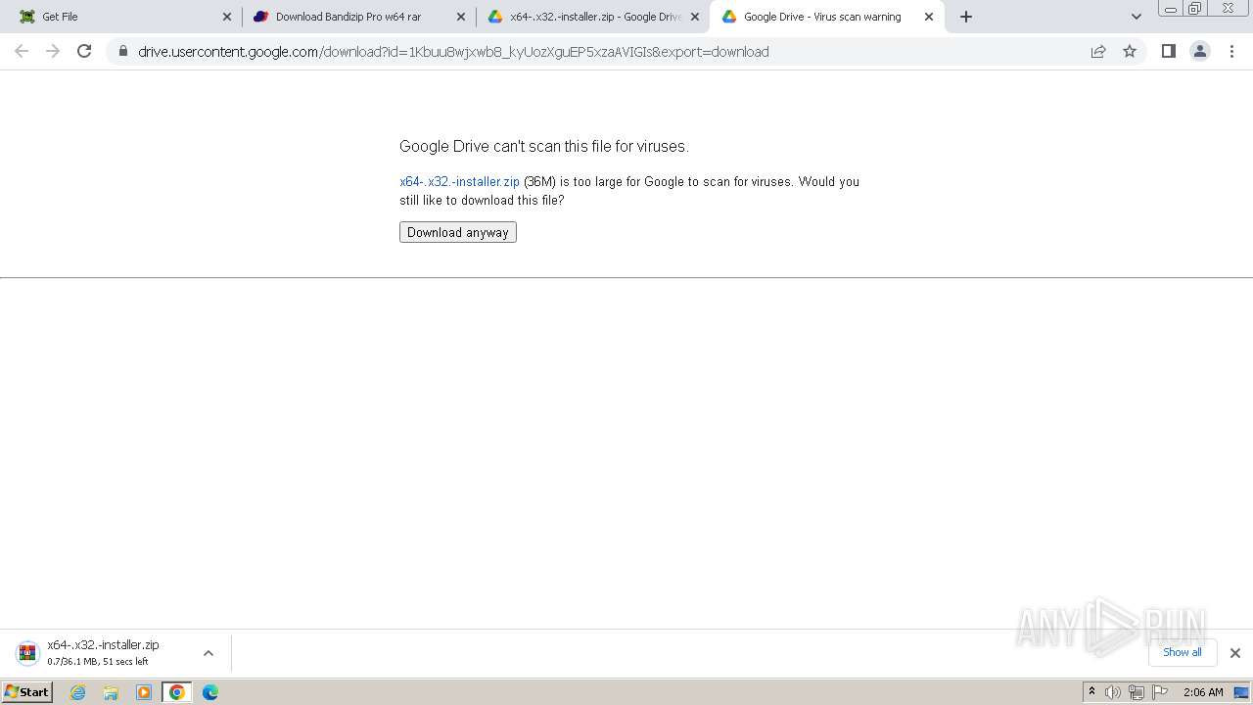View site information via the lock icon
The height and width of the screenshot is (705, 1253).
point(122,51)
